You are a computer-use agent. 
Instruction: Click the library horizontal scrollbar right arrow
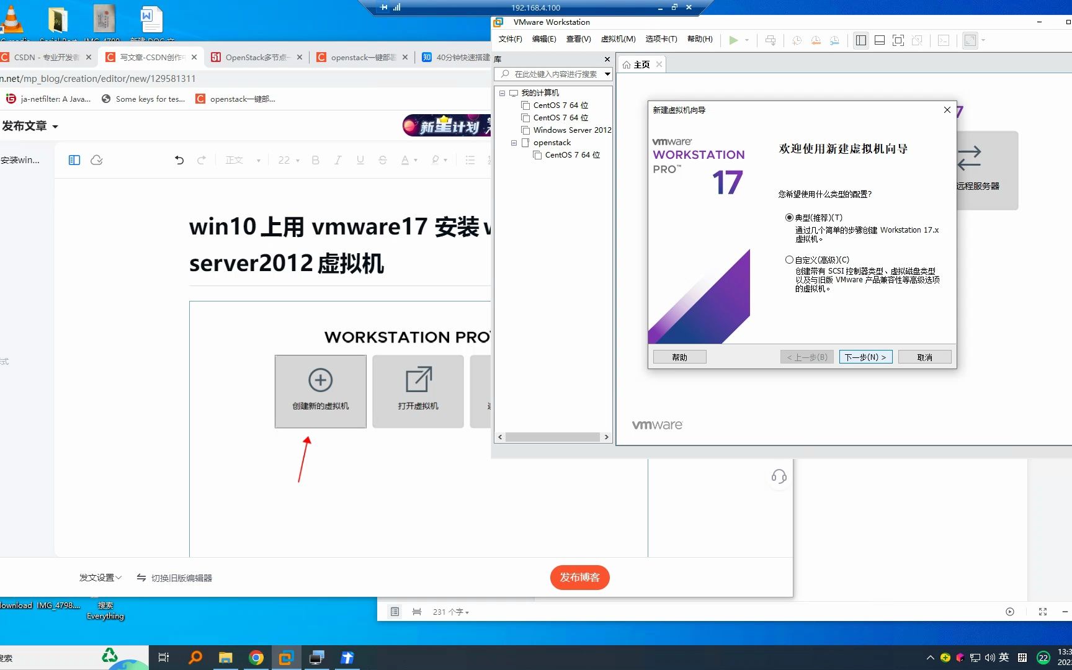pyautogui.click(x=606, y=437)
